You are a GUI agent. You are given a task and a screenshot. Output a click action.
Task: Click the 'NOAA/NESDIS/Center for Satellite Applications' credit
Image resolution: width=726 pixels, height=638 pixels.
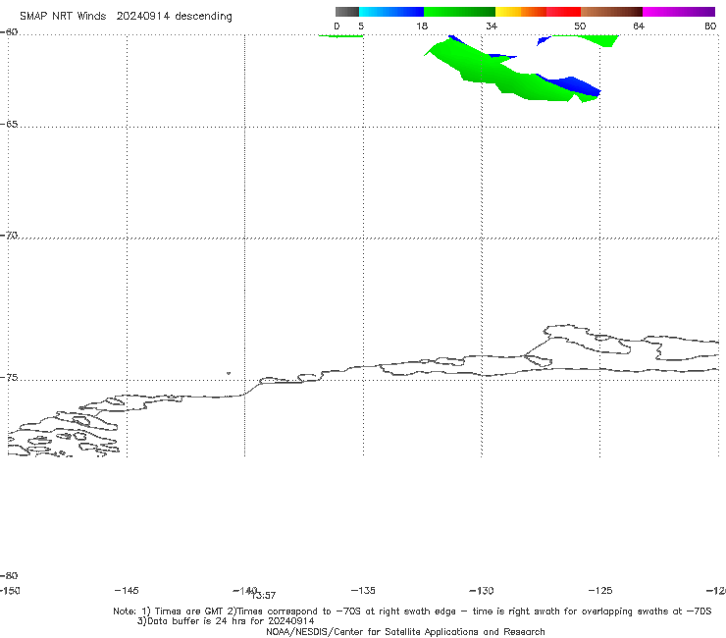[405, 631]
